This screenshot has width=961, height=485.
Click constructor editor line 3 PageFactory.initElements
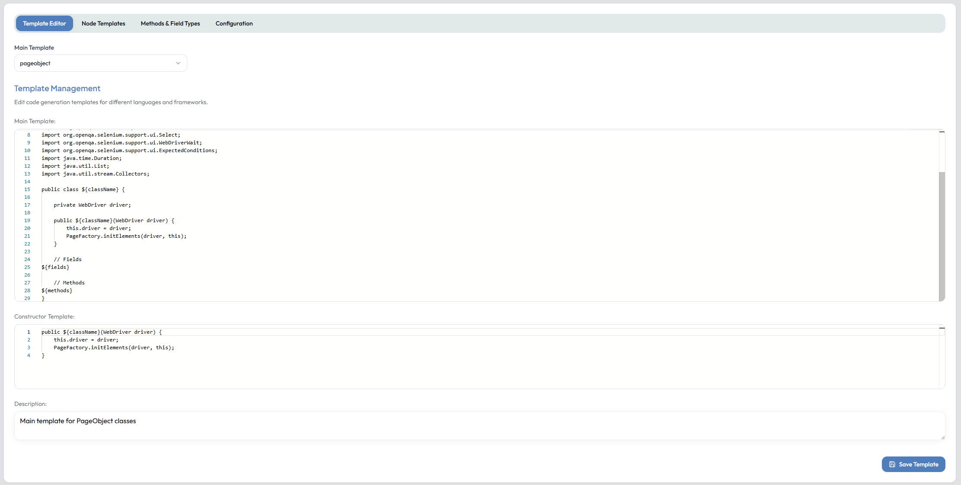coord(114,348)
